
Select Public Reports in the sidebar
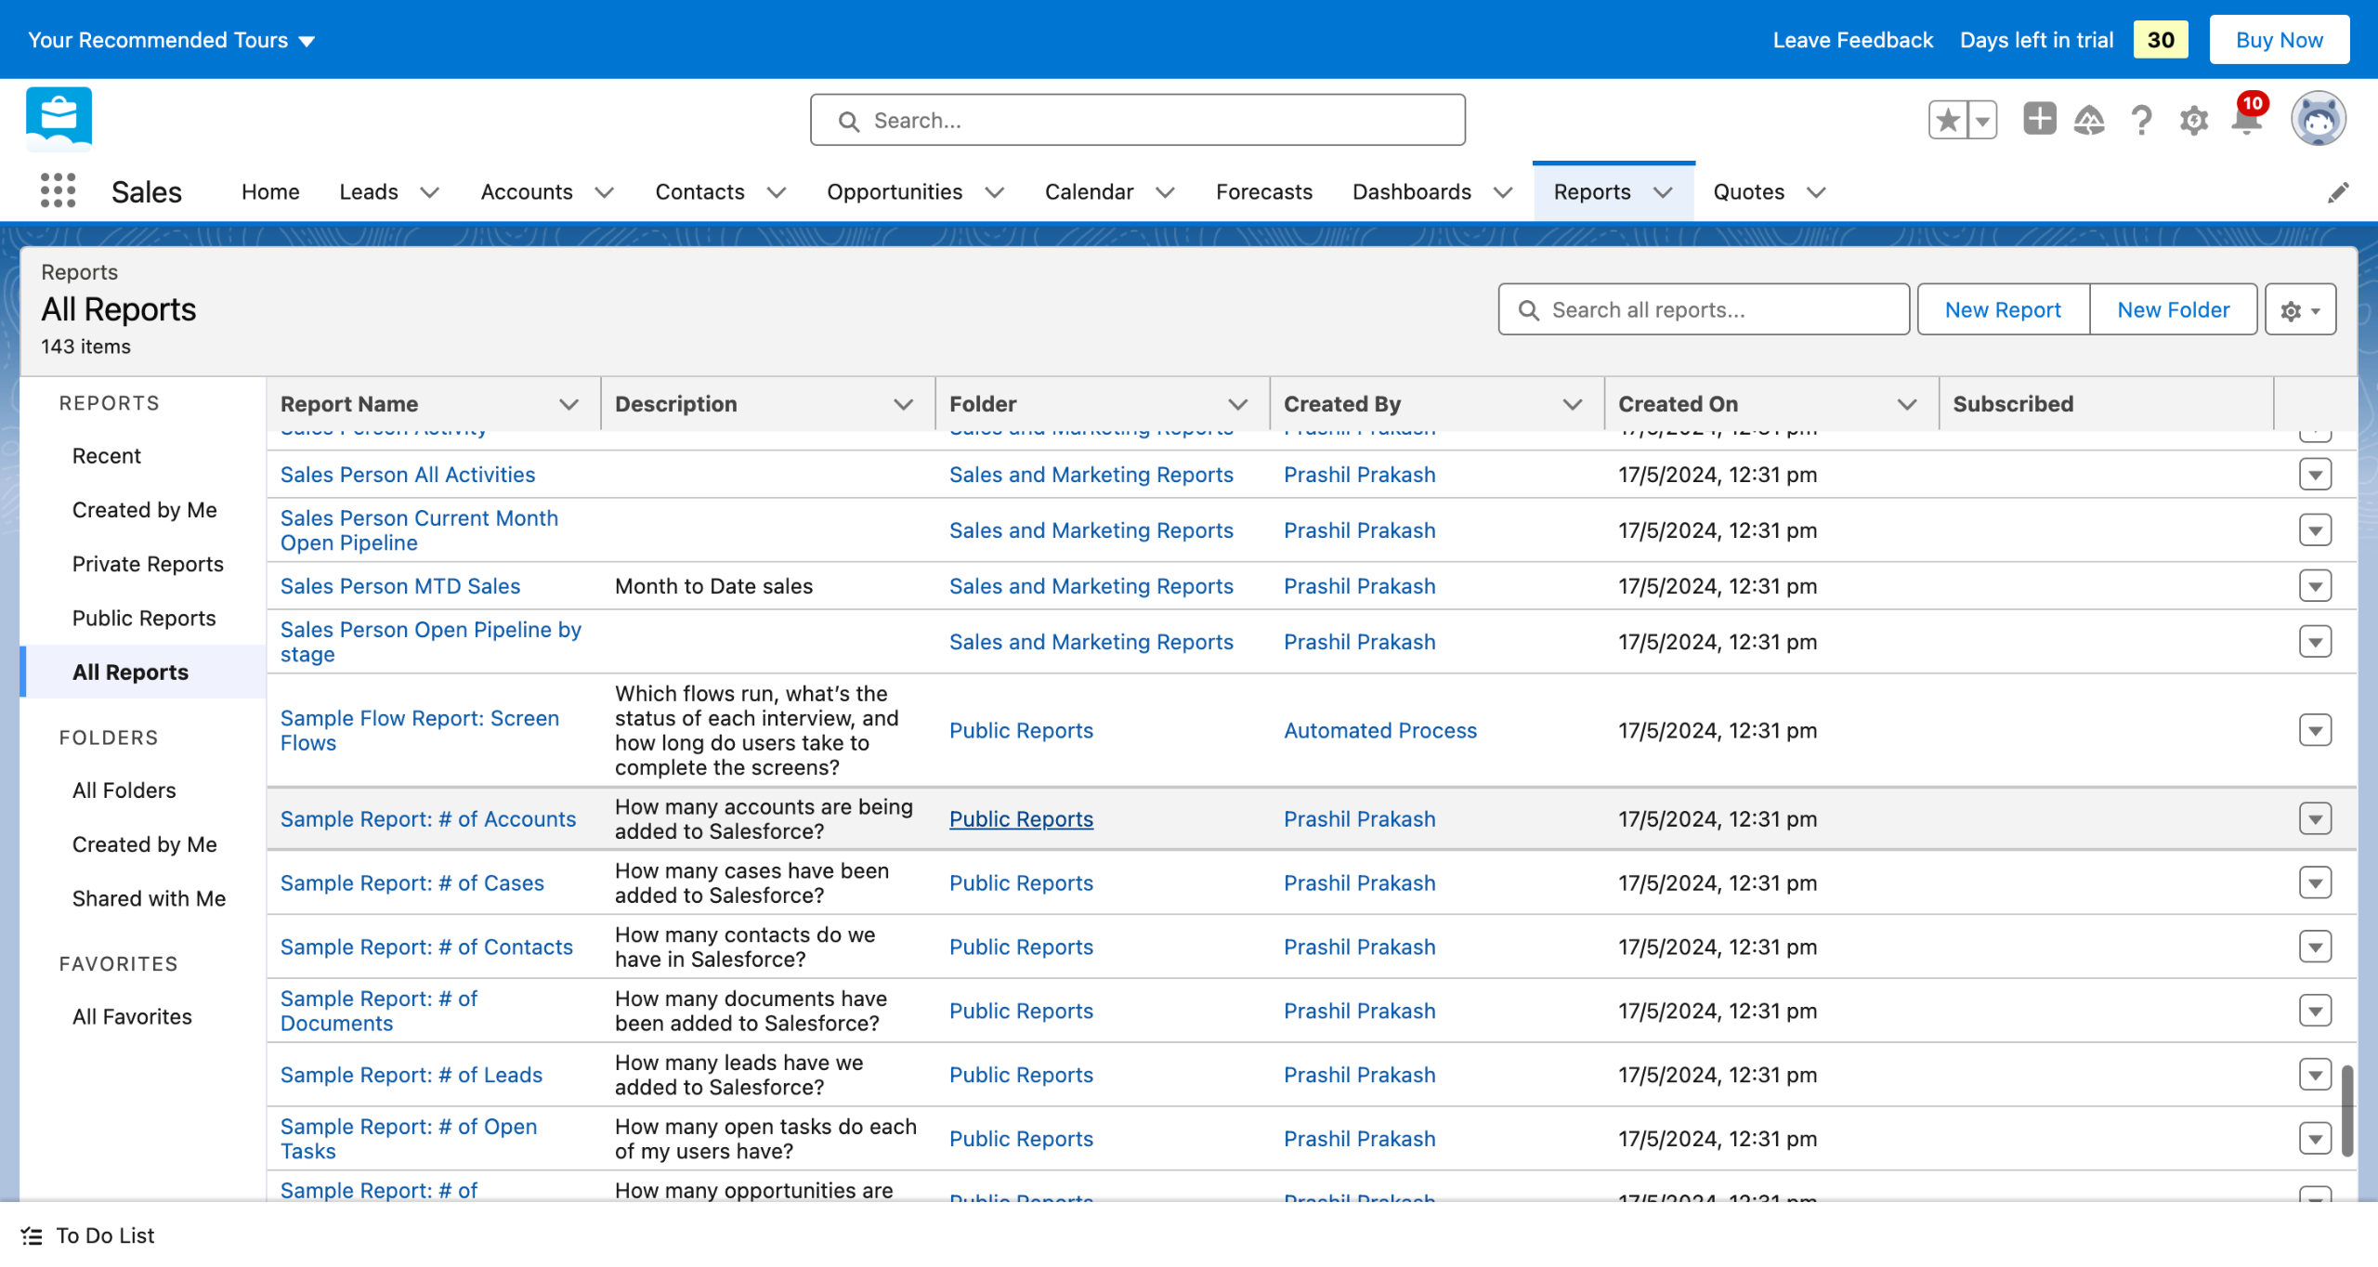(144, 618)
